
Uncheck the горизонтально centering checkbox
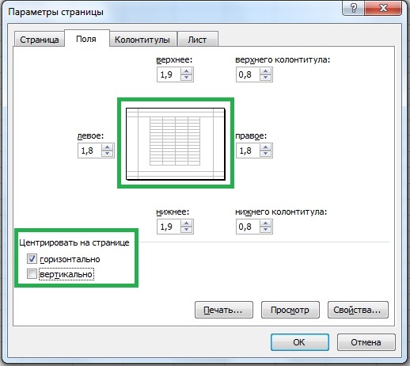point(32,259)
